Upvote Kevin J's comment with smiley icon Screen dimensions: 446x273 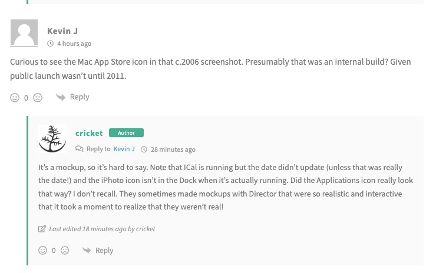[15, 98]
